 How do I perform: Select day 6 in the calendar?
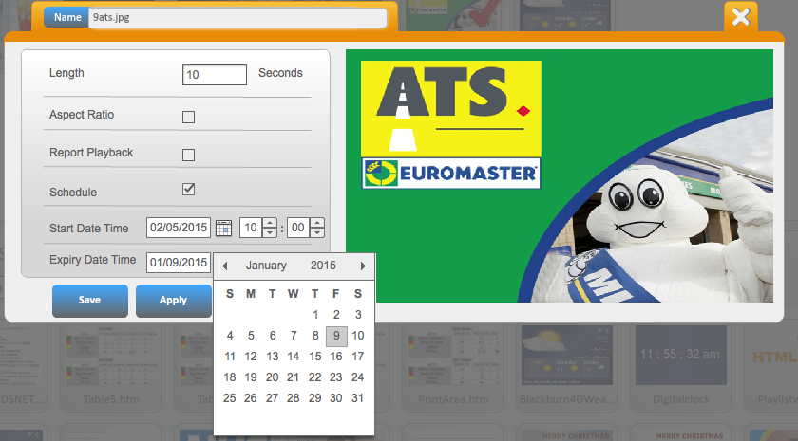pos(273,337)
